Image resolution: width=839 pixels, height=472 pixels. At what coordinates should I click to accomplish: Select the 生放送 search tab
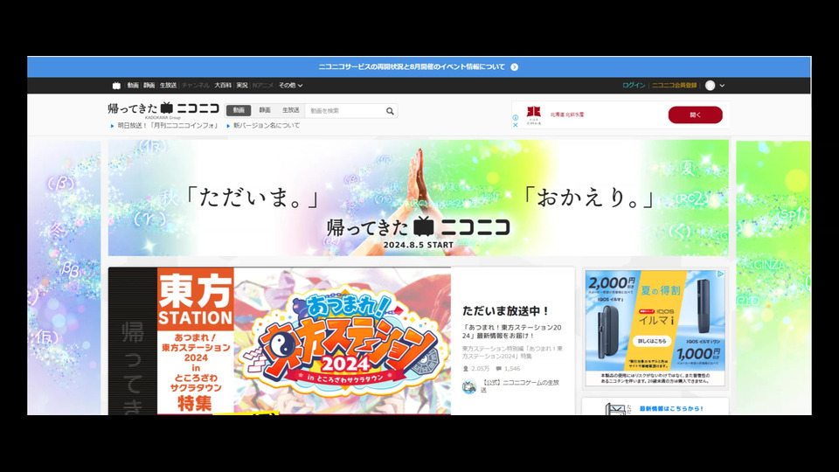(x=290, y=110)
